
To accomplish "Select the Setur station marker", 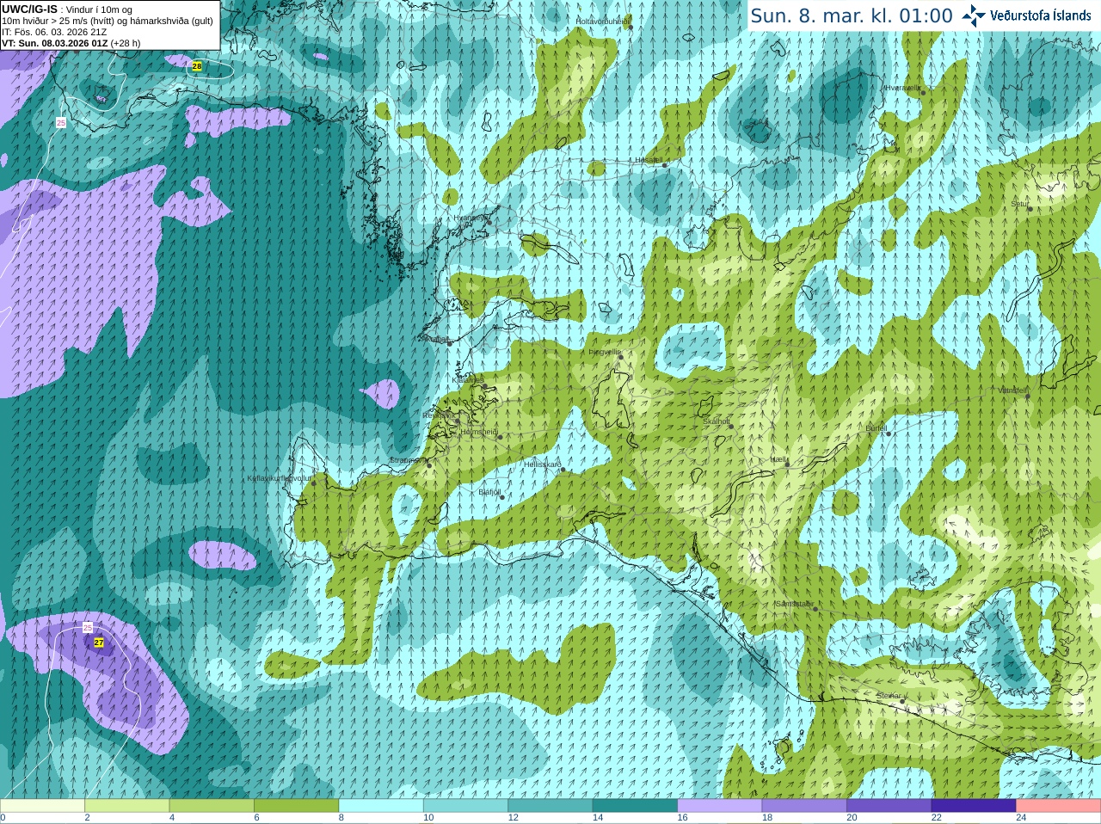I will pyautogui.click(x=1029, y=209).
